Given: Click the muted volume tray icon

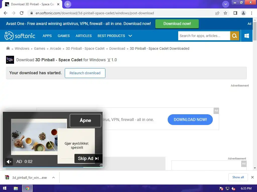Looking at the screenshot, I should 233,188.
